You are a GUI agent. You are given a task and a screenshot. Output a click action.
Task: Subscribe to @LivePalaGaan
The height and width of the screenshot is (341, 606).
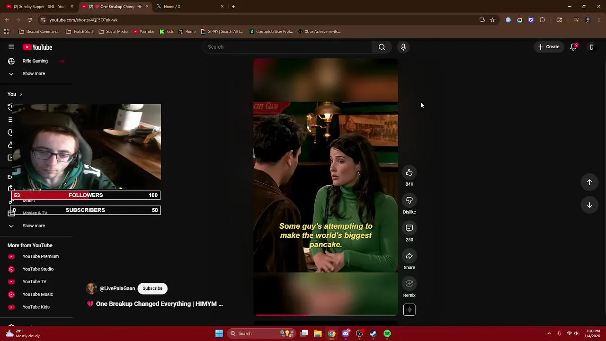point(152,288)
